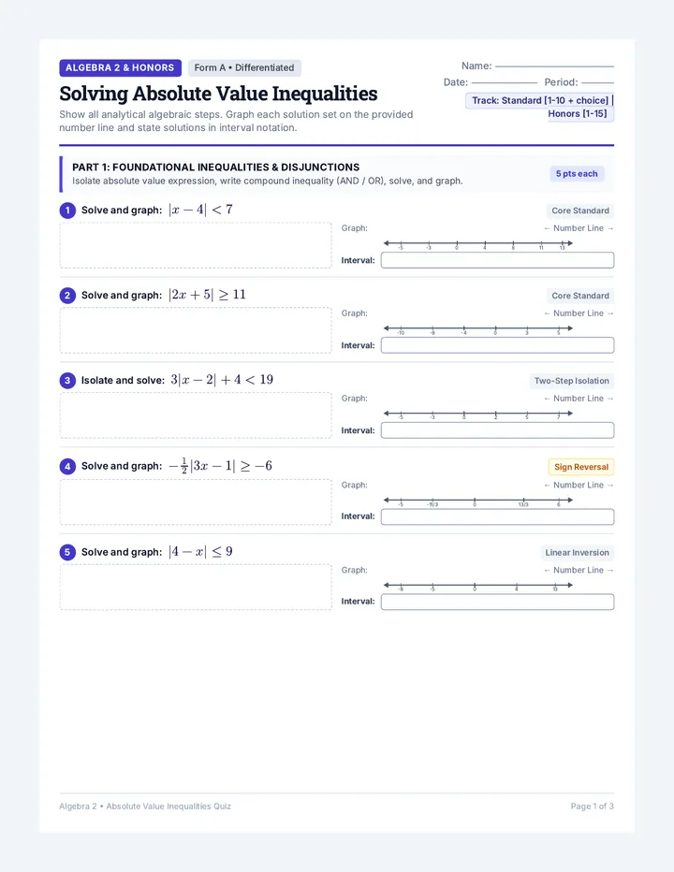This screenshot has height=872, width=674.
Task: Click the number line for question 1
Action: (x=478, y=244)
